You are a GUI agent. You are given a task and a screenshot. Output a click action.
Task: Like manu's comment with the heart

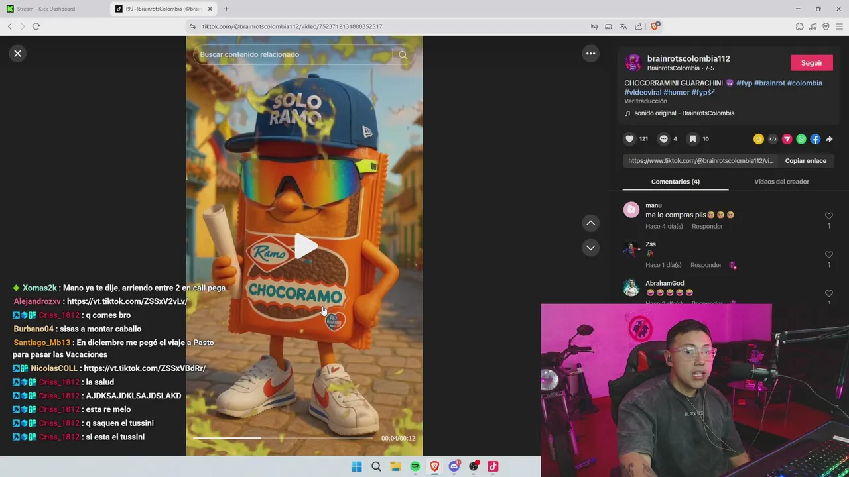click(x=828, y=217)
